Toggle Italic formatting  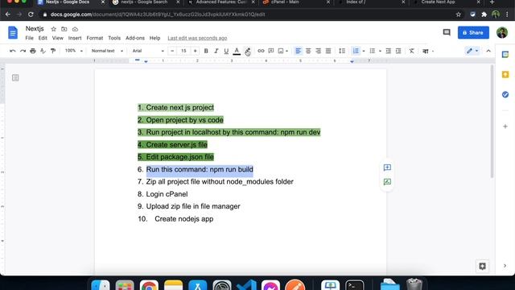tap(216, 51)
